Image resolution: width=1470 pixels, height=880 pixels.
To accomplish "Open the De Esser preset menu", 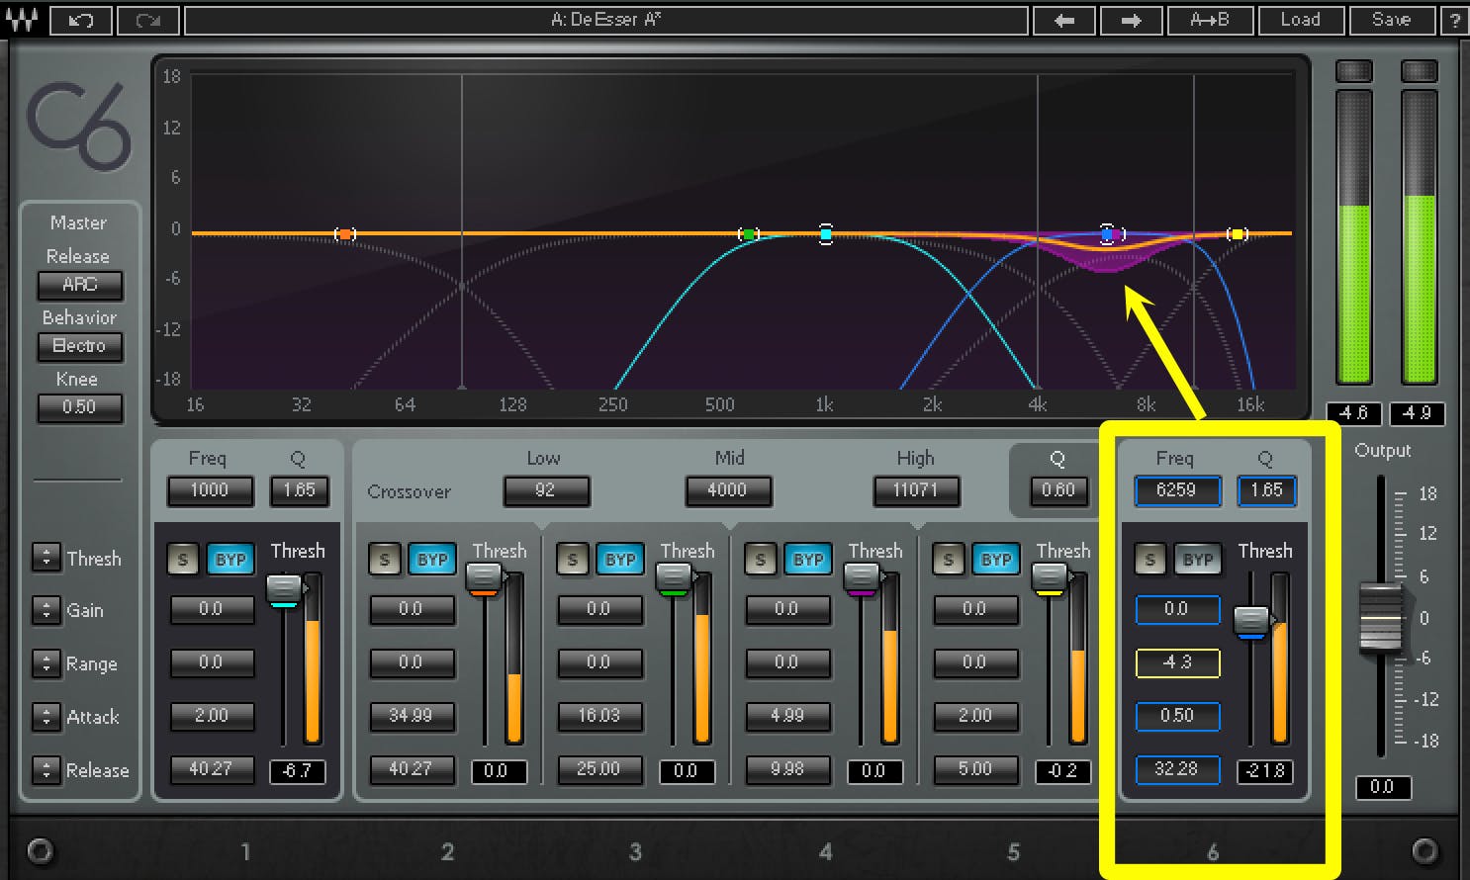I will [605, 20].
